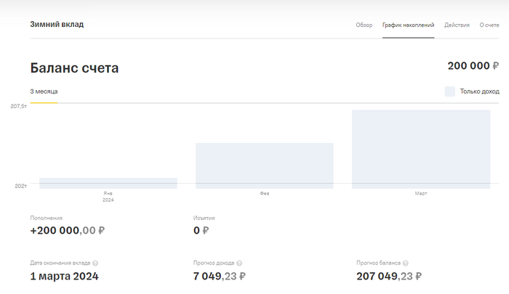Click info icon beside "Дата окончания вклада"

click(x=95, y=263)
